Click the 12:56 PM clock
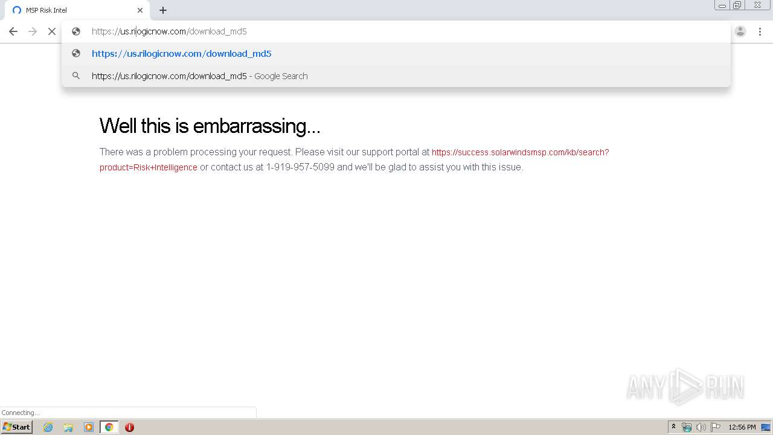Image resolution: width=773 pixels, height=435 pixels. [742, 427]
